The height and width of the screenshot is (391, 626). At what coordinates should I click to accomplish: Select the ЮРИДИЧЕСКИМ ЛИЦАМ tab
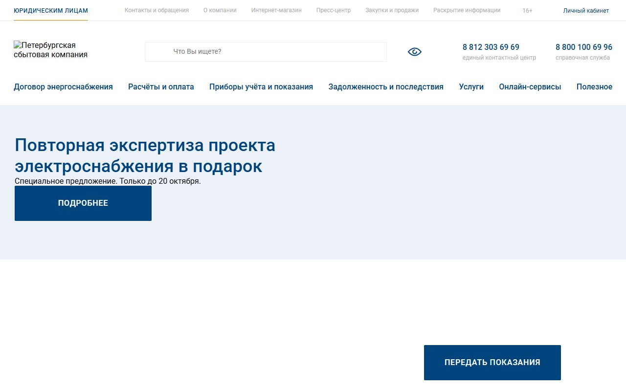click(51, 10)
